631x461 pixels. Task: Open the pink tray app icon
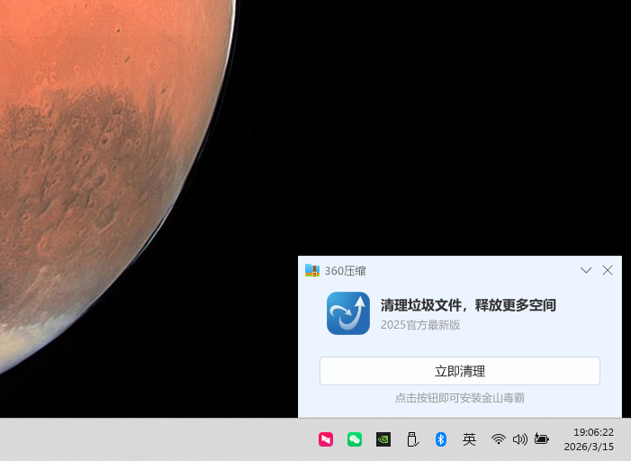coord(326,439)
